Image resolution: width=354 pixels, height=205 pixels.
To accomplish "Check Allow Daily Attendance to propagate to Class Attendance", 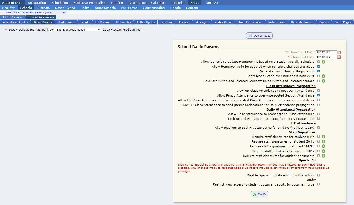I will pyautogui.click(x=318, y=114).
